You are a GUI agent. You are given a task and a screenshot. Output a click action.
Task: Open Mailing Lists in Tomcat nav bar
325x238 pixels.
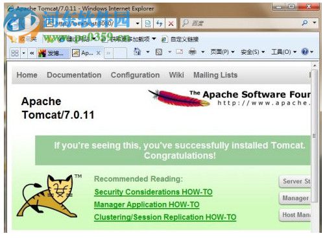(x=215, y=75)
